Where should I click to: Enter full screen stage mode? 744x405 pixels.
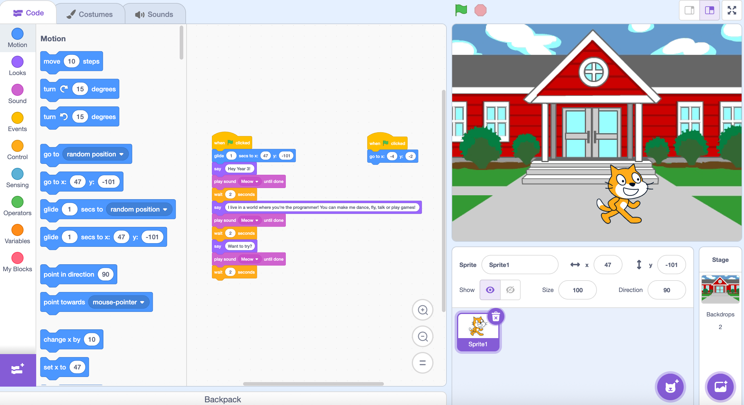tap(732, 10)
